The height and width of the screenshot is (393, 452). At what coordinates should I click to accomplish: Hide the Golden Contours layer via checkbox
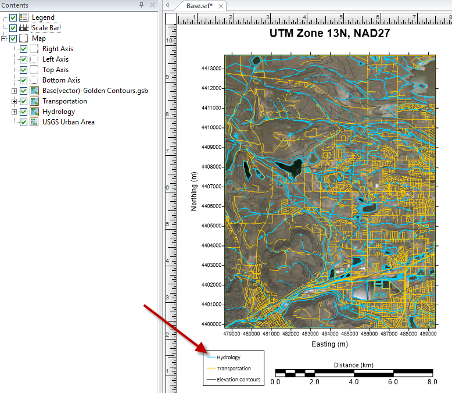point(24,91)
